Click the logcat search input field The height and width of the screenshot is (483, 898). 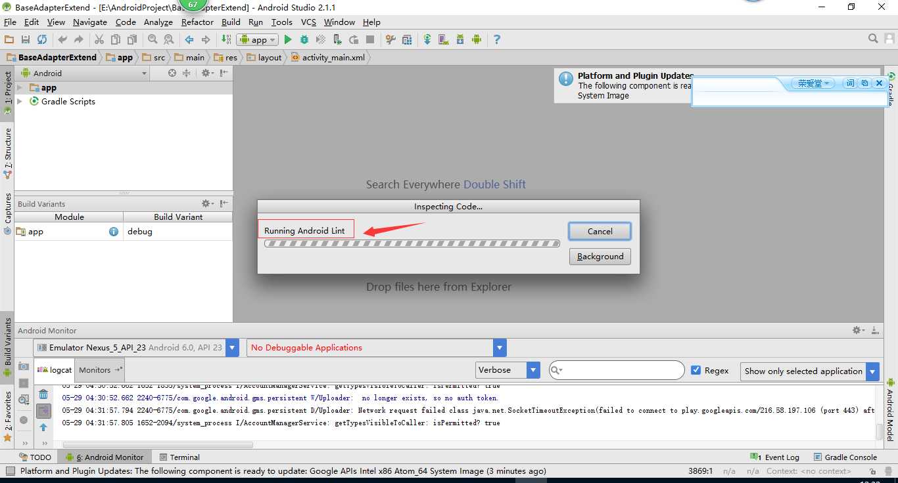[x=617, y=370]
